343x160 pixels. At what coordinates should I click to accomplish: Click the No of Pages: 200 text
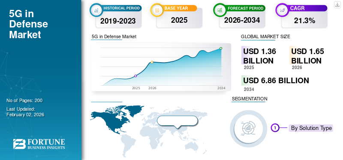(x=24, y=101)
